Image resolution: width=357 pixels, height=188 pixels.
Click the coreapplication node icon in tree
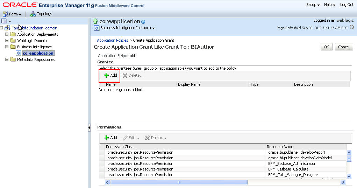point(19,53)
